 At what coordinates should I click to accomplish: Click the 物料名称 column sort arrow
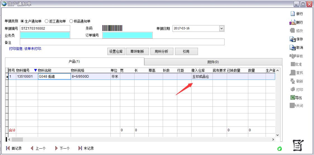[35, 70]
